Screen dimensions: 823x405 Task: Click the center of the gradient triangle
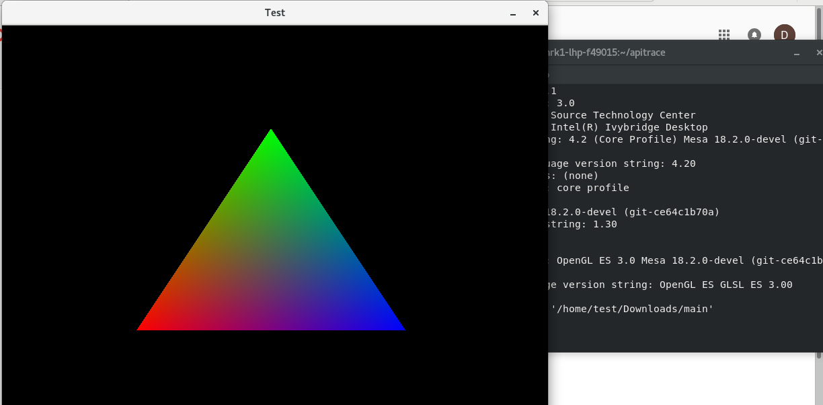coord(271,262)
